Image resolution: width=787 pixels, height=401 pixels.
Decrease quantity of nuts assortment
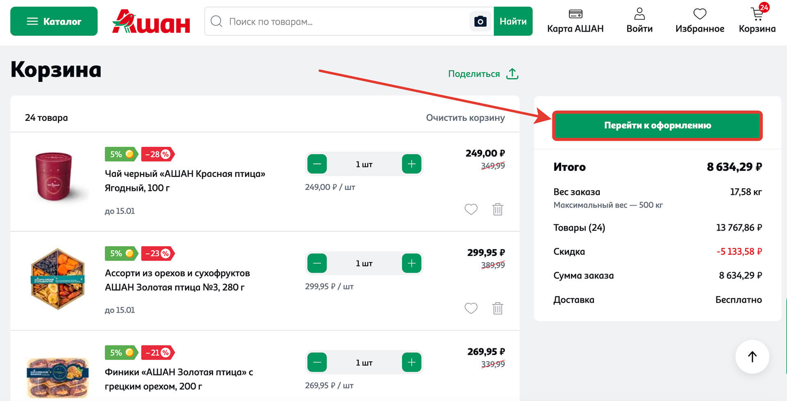[x=316, y=263]
